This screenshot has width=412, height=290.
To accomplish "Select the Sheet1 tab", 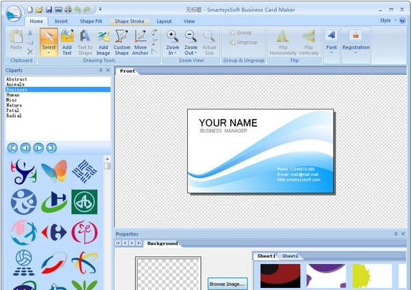I will point(266,256).
